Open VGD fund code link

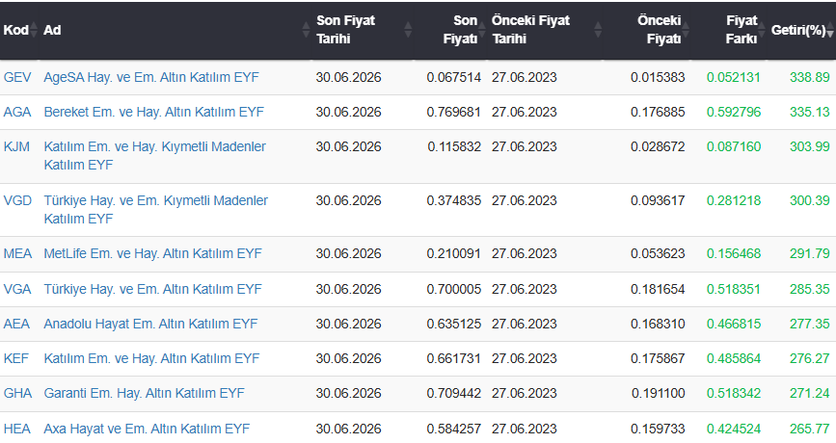tap(17, 200)
